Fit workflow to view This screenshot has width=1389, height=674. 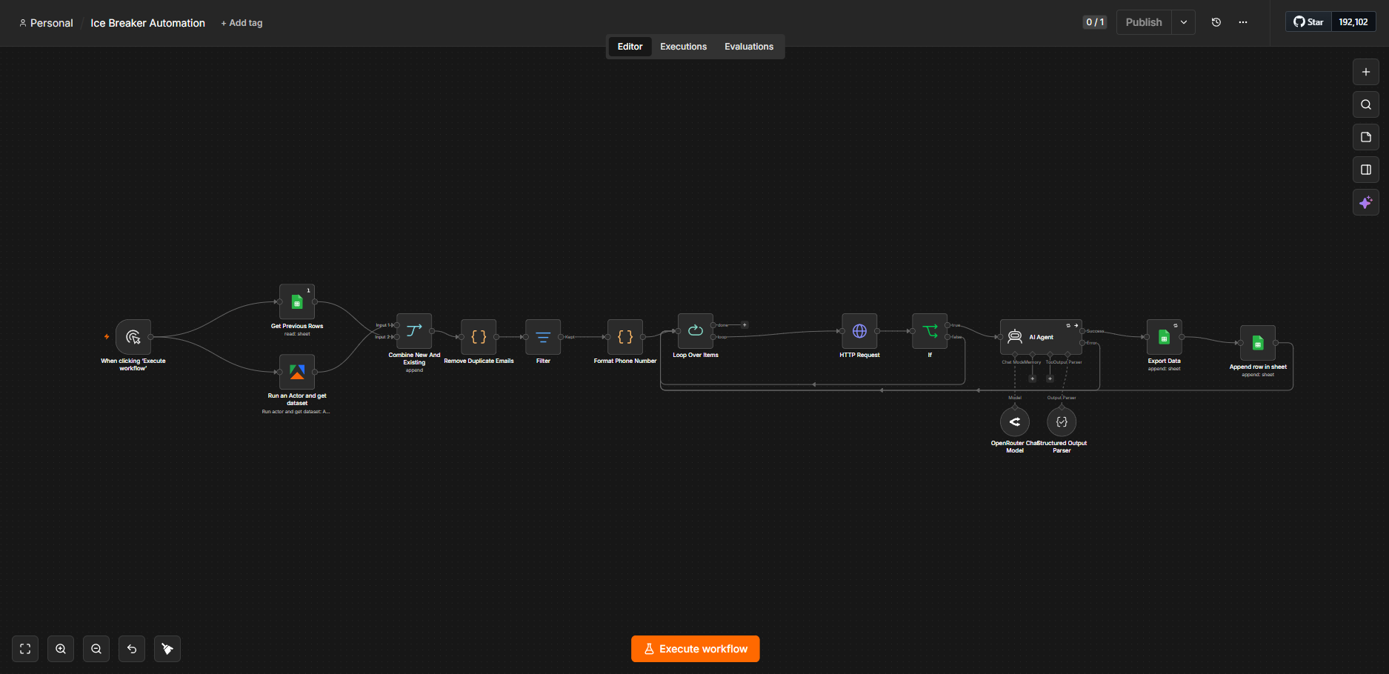(x=25, y=649)
